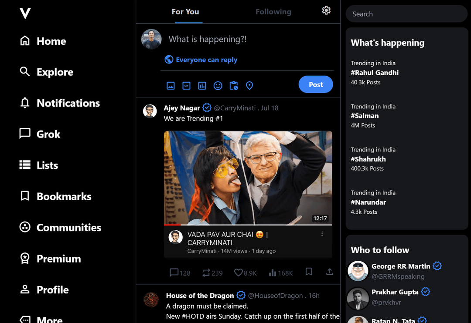Bookmark the CarryMinati post

[309, 272]
